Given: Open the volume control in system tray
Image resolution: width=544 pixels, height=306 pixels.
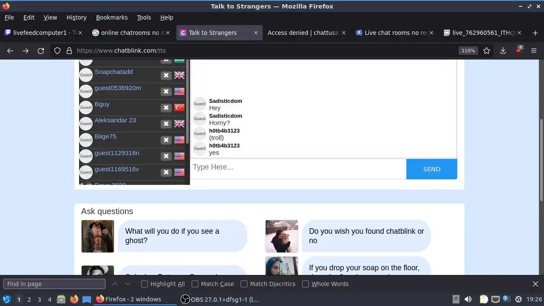Looking at the screenshot, I should coord(468,299).
